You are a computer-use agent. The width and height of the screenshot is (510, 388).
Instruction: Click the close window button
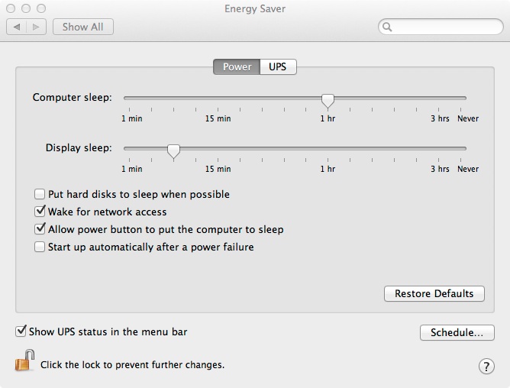pyautogui.click(x=11, y=8)
